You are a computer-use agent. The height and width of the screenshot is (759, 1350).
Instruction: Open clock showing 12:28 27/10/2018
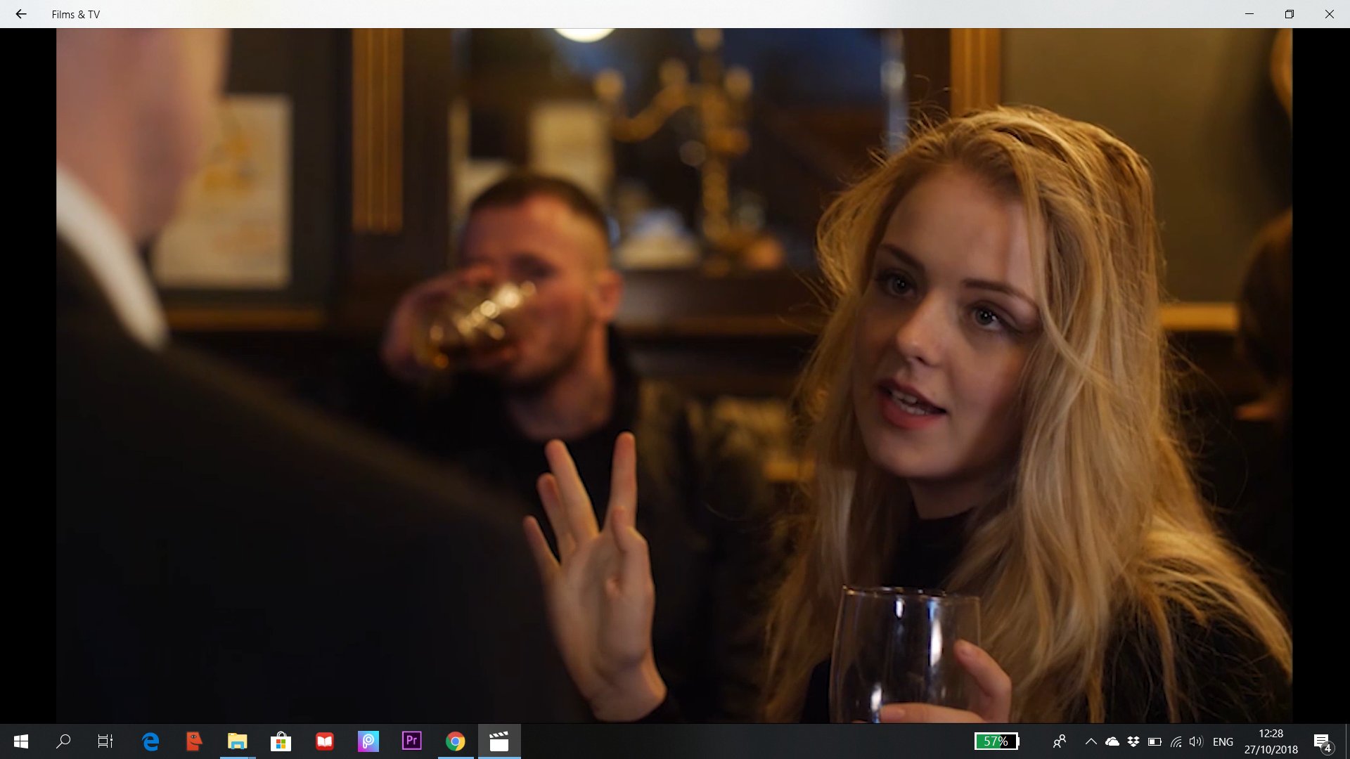click(1271, 741)
